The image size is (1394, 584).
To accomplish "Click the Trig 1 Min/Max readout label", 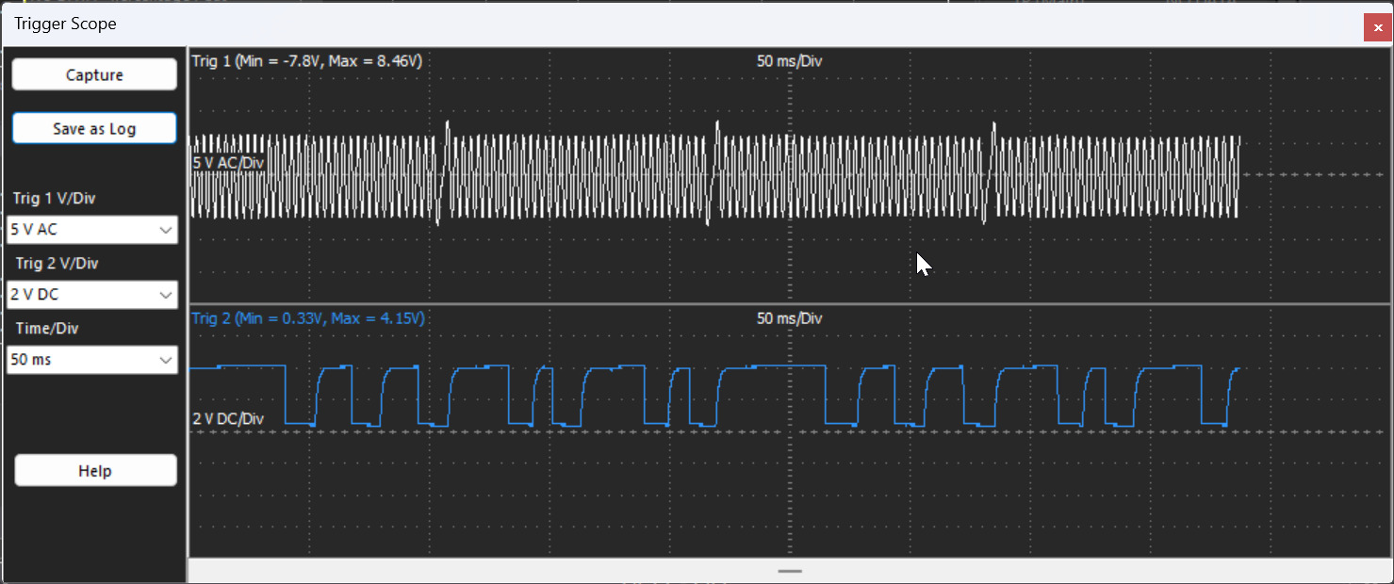I will pyautogui.click(x=306, y=60).
